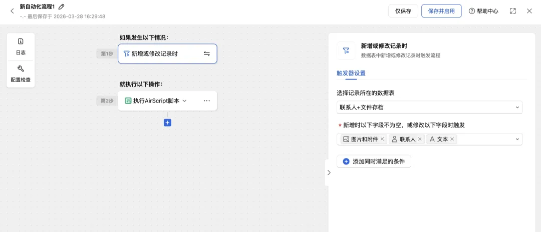The height and width of the screenshot is (232, 541).
Task: Remove the 文本 field tag
Action: point(452,139)
